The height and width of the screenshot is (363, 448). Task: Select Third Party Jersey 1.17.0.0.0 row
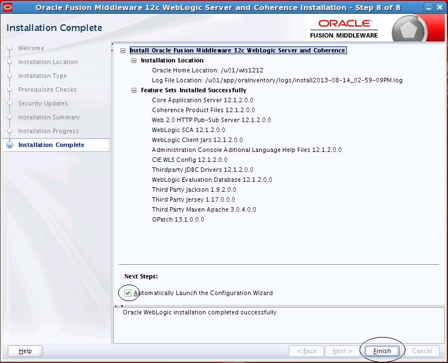pos(193,199)
